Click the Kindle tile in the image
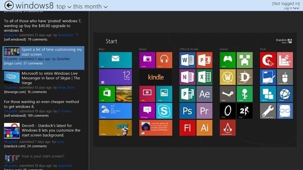 (x=156, y=77)
